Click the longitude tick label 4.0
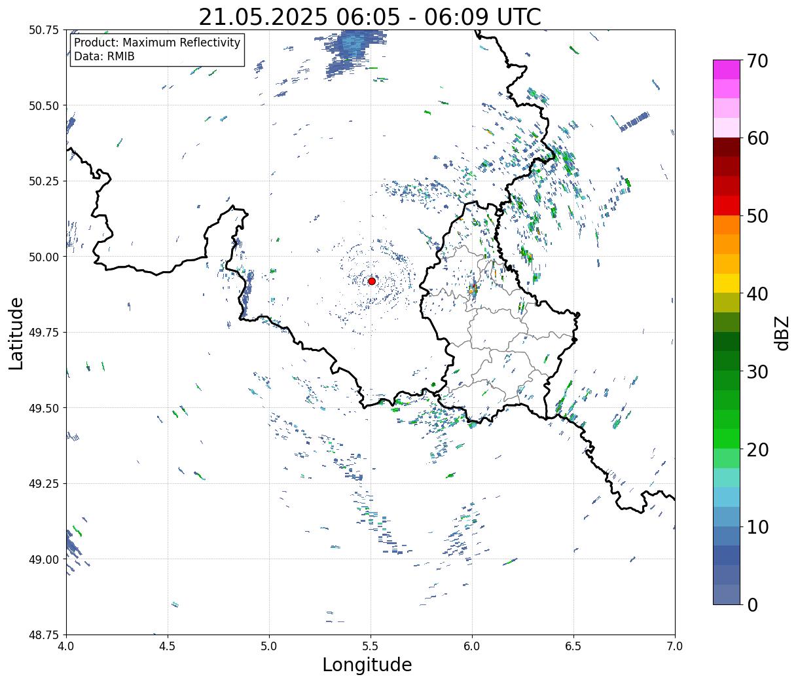The width and height of the screenshot is (798, 681). tap(66, 646)
